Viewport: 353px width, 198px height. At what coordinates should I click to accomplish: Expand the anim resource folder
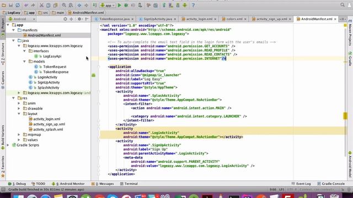tap(19, 103)
